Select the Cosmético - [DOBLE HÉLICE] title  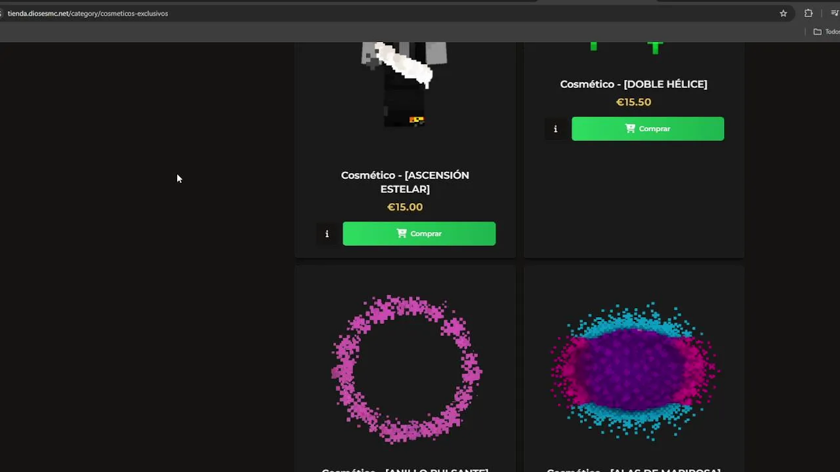click(x=634, y=84)
